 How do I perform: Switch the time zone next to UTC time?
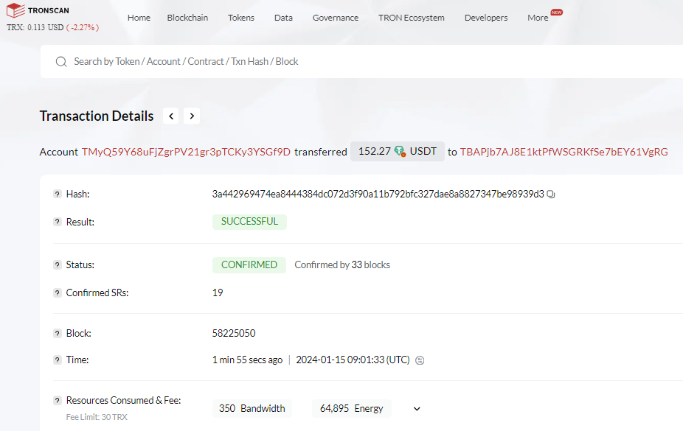coord(420,360)
